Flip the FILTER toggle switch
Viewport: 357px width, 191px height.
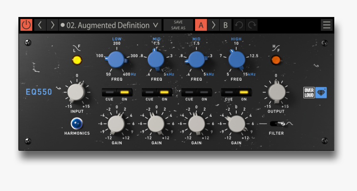click(278, 124)
